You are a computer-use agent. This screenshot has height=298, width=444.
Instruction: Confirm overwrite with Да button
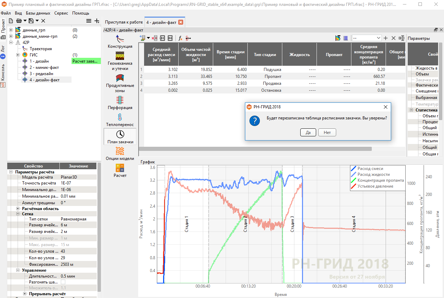point(308,133)
